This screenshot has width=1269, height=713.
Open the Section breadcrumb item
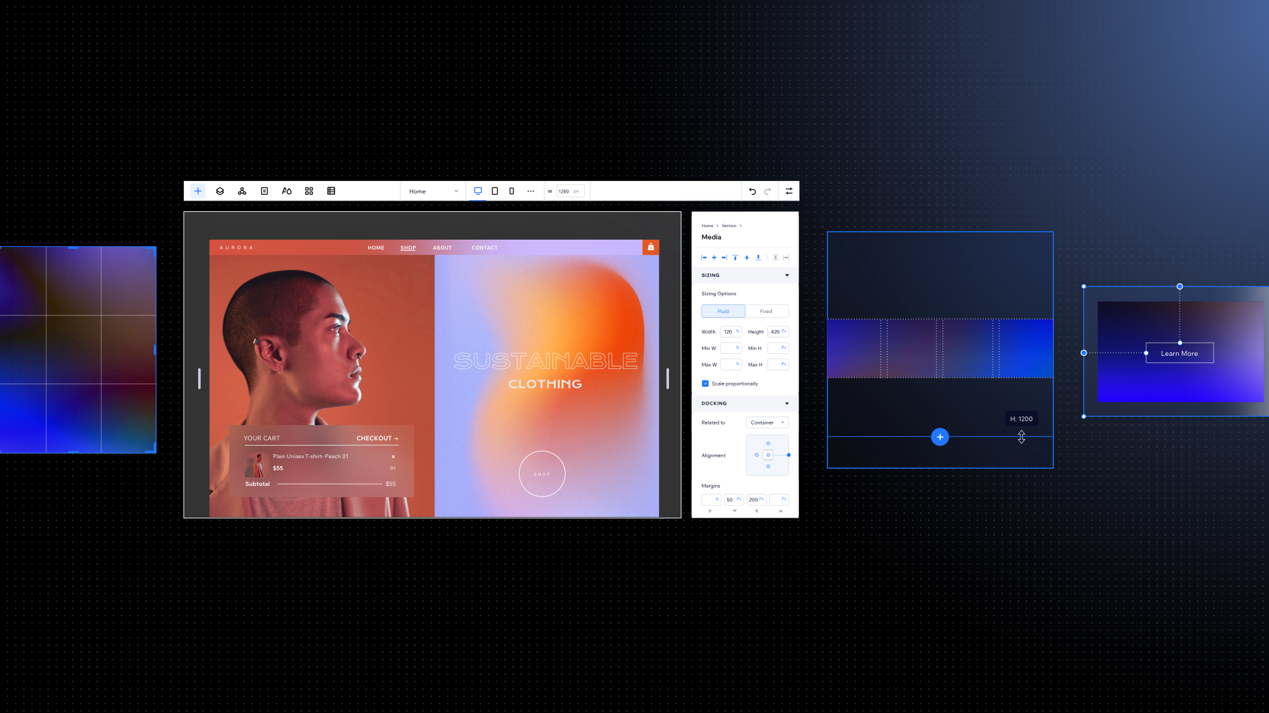(729, 226)
